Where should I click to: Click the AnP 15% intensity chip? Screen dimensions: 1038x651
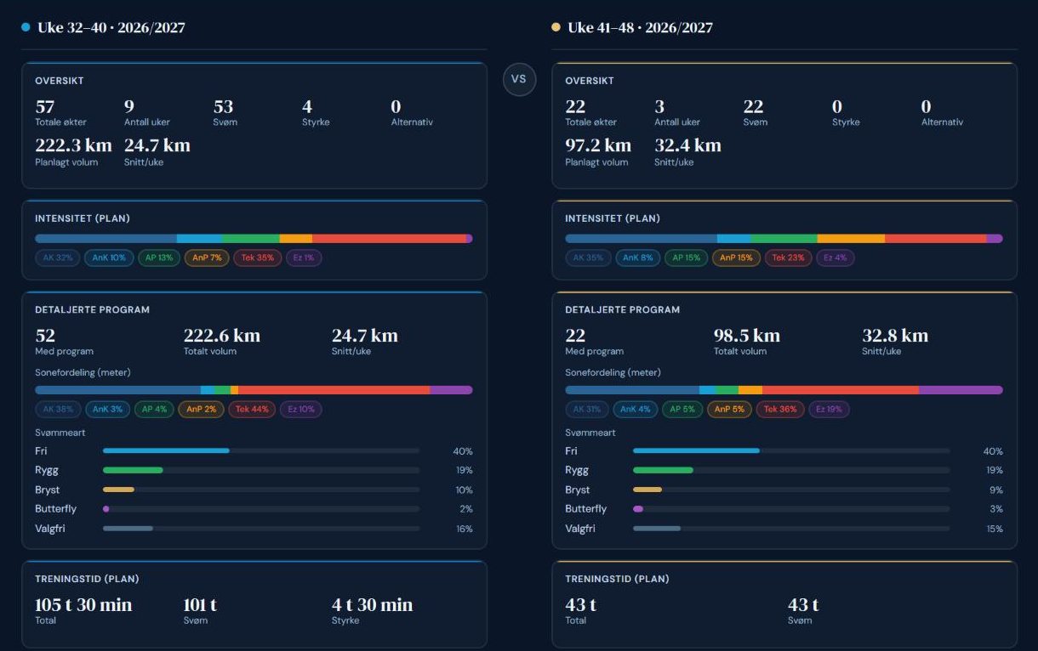736,258
